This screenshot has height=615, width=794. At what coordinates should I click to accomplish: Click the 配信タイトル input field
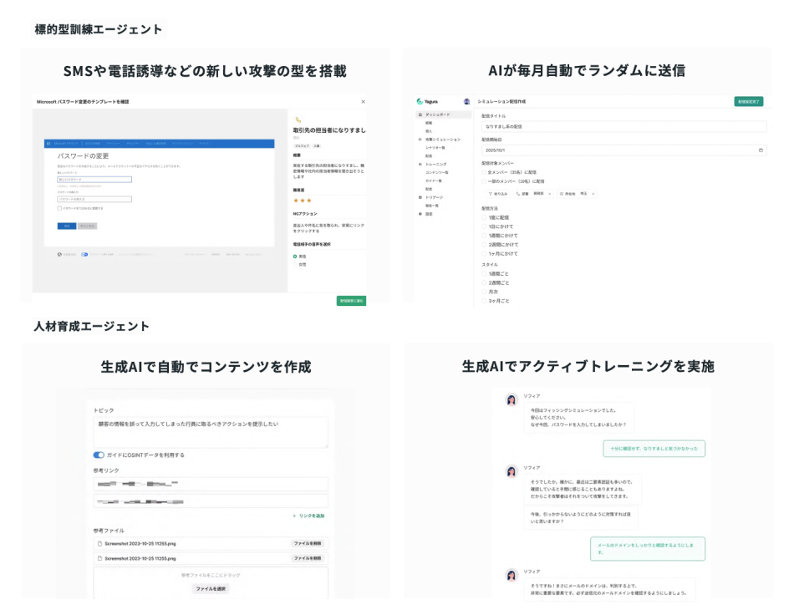[x=623, y=127]
